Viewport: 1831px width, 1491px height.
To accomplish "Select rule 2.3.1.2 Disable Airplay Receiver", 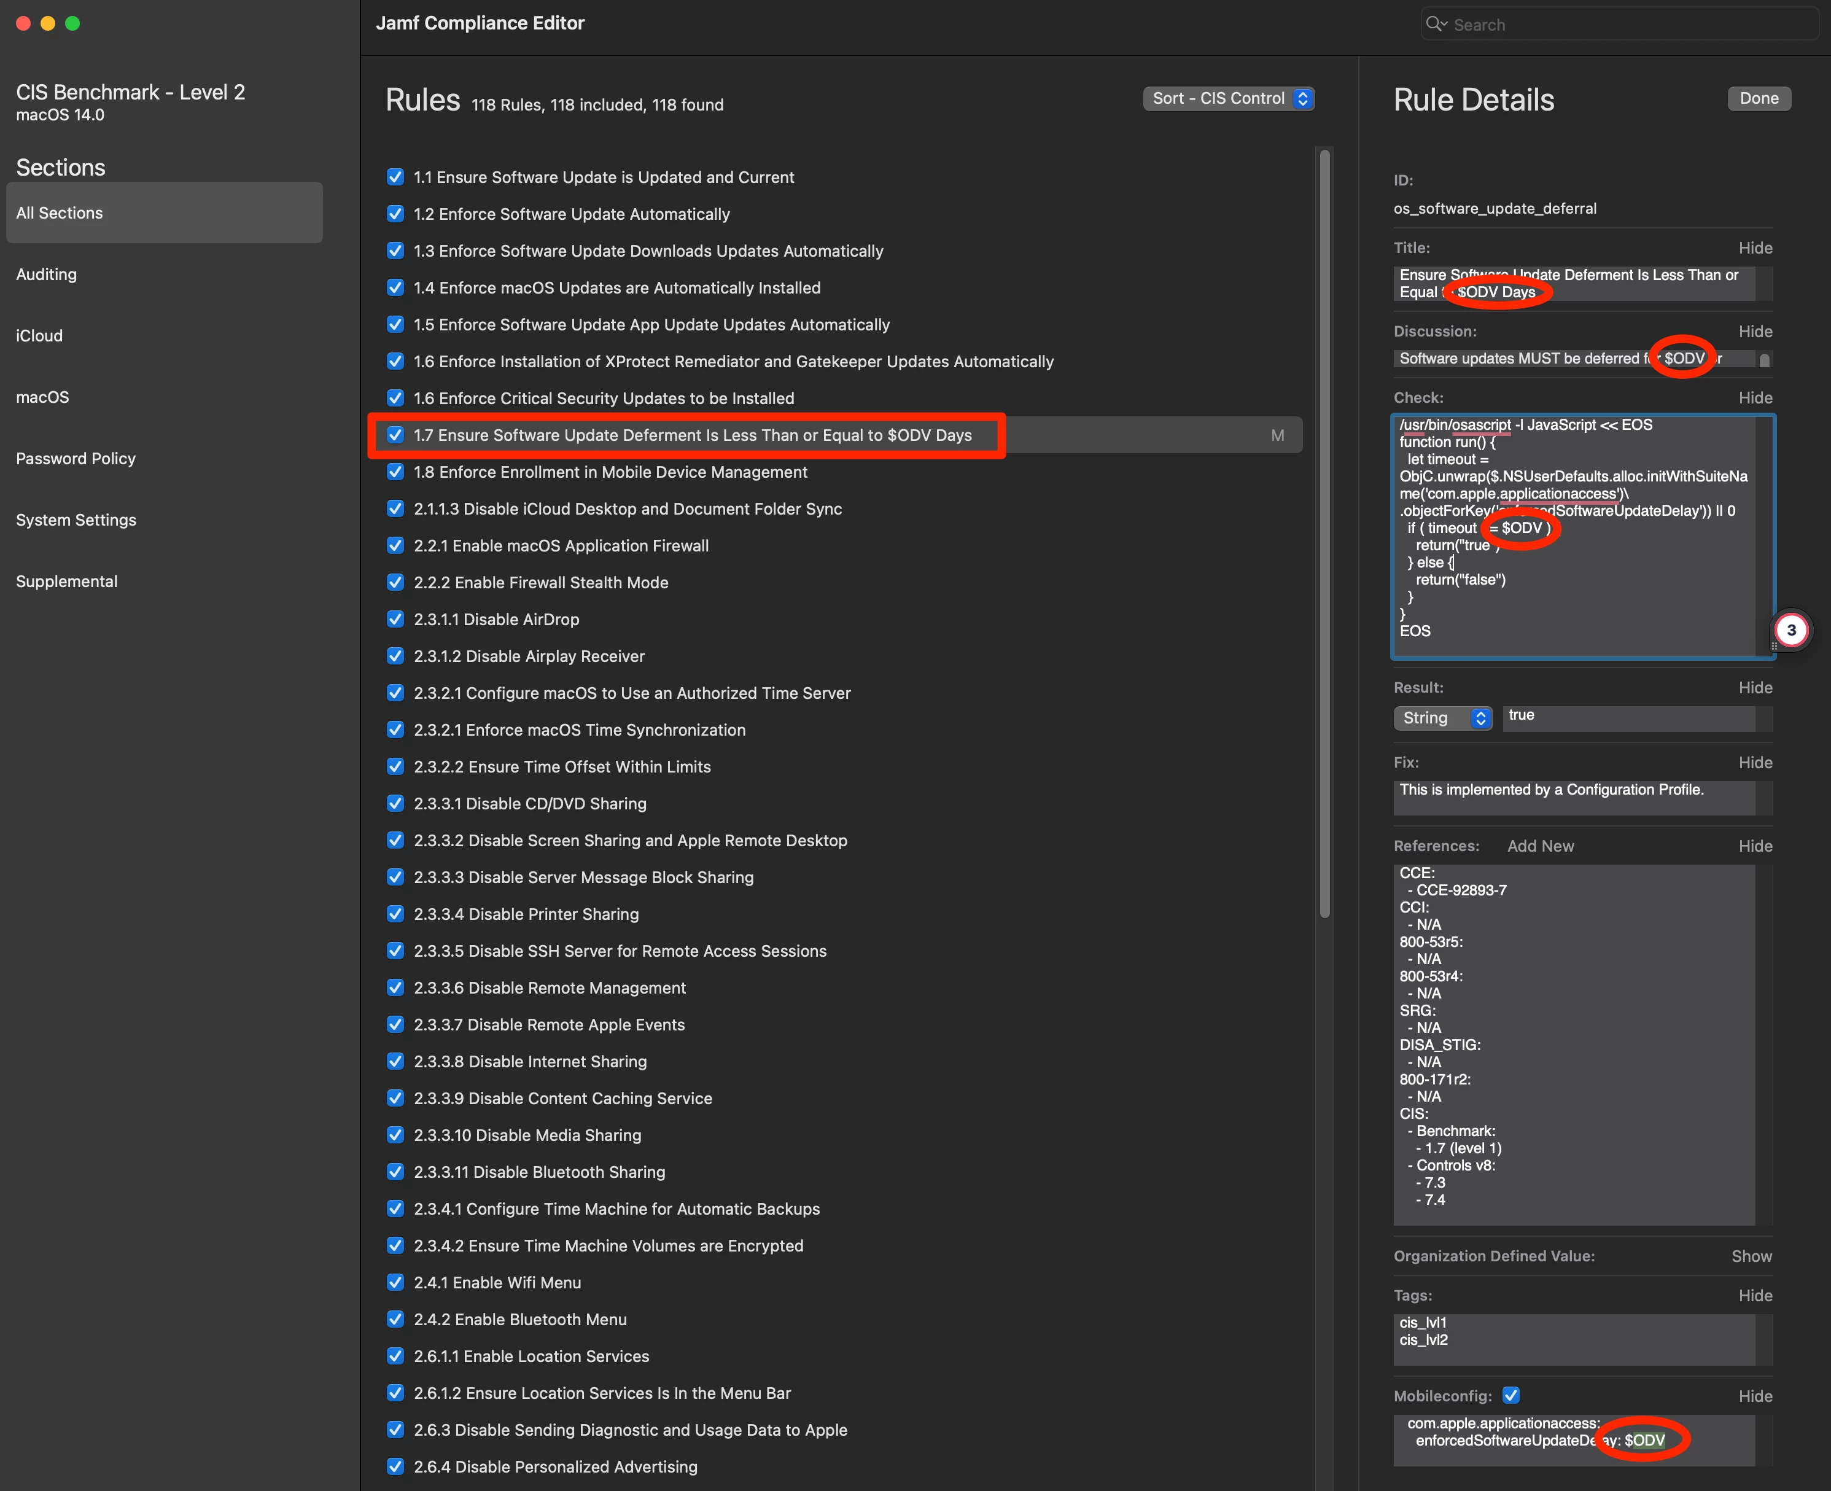I will click(529, 657).
